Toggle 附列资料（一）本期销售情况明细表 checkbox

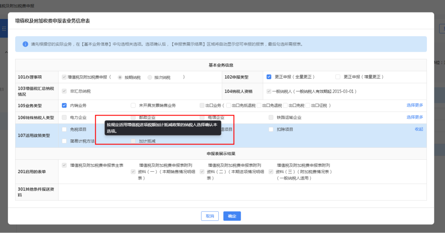pos(133,172)
